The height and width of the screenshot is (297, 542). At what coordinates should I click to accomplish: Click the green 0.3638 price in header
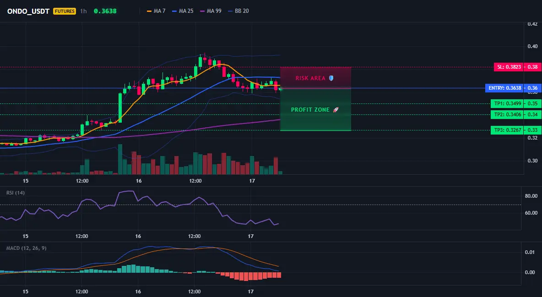tap(105, 11)
